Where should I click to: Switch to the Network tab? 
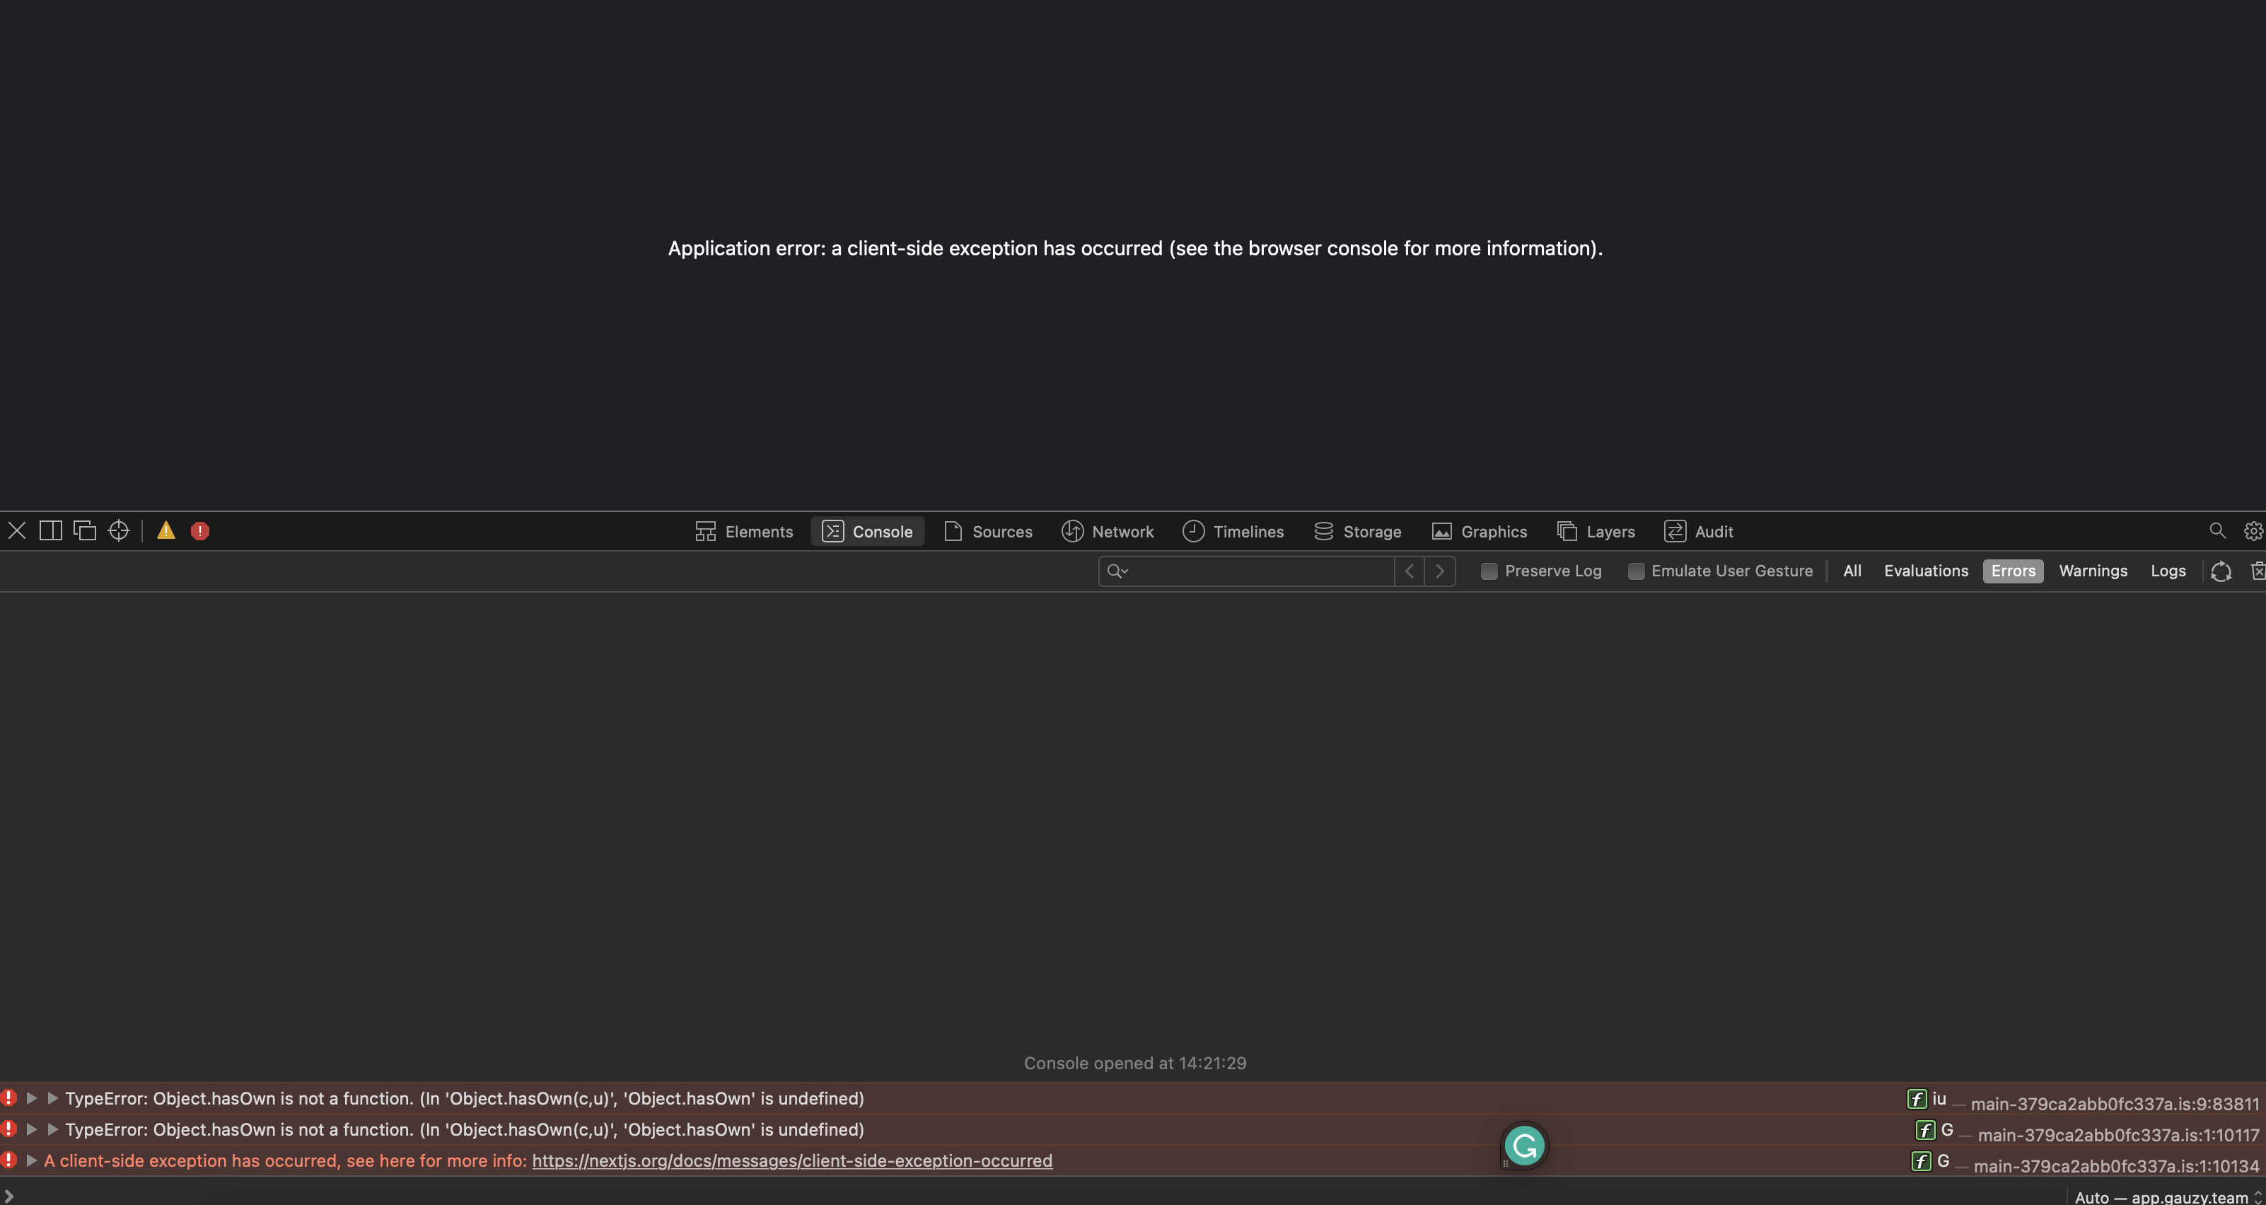pos(1108,530)
